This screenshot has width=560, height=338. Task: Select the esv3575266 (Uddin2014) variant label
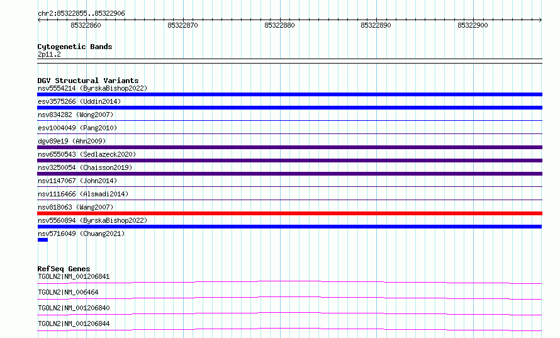(x=79, y=101)
